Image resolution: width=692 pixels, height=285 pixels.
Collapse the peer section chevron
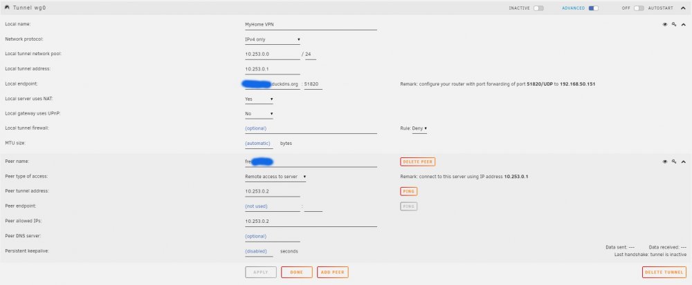point(683,161)
